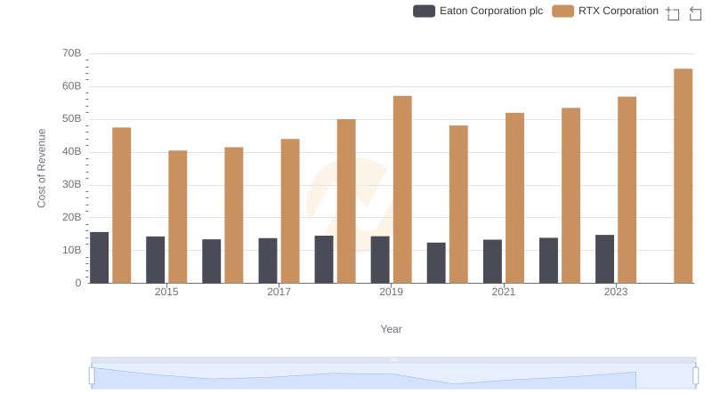712x410 pixels.
Task: Click the 2021 x-axis label
Action: point(504,292)
